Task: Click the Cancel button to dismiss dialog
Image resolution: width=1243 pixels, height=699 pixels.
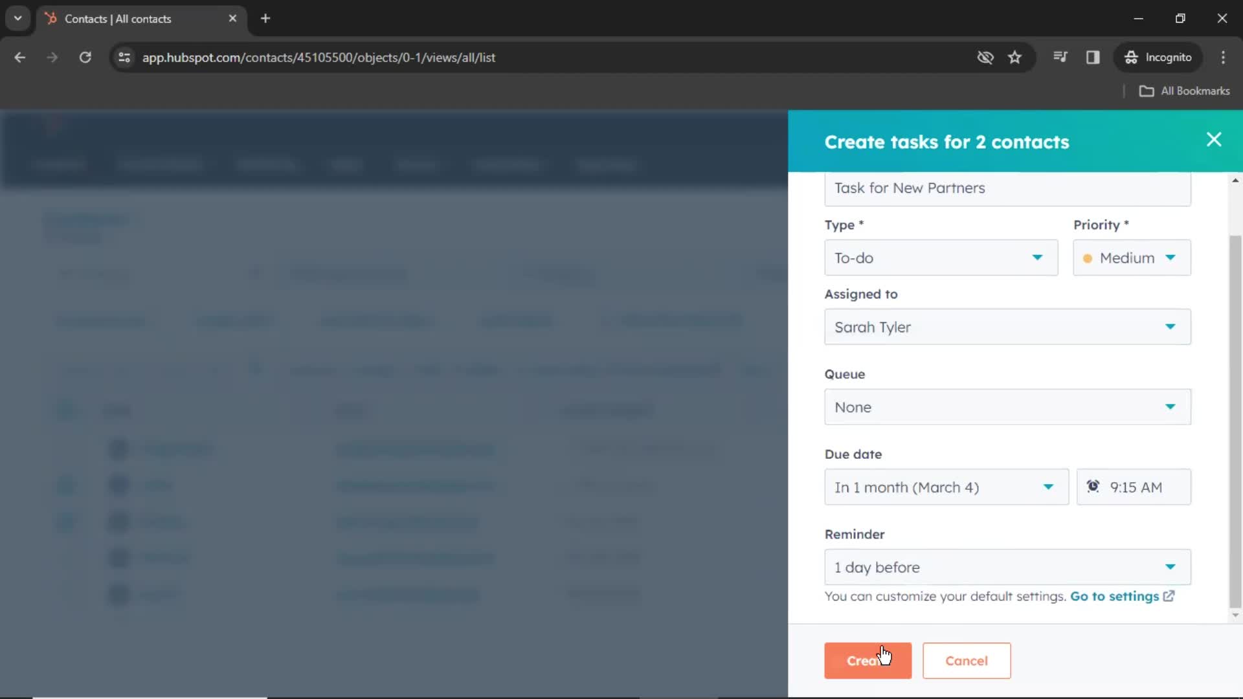Action: [965, 660]
